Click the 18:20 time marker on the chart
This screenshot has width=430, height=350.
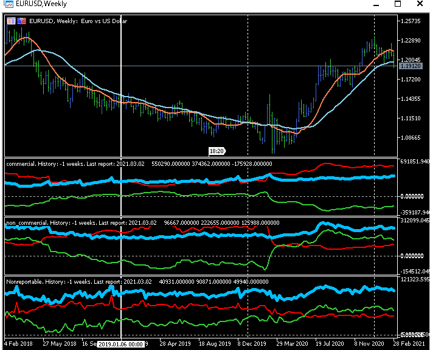click(217, 151)
